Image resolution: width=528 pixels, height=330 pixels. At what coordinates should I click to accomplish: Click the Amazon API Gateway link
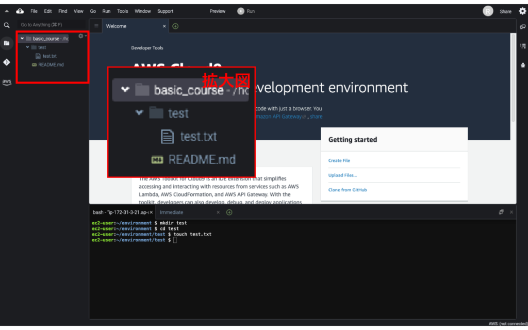point(280,117)
